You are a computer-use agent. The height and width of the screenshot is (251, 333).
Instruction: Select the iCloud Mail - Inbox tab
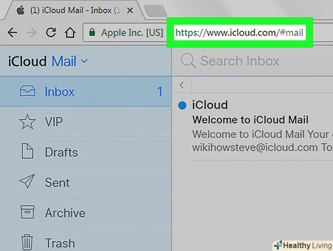75,10
